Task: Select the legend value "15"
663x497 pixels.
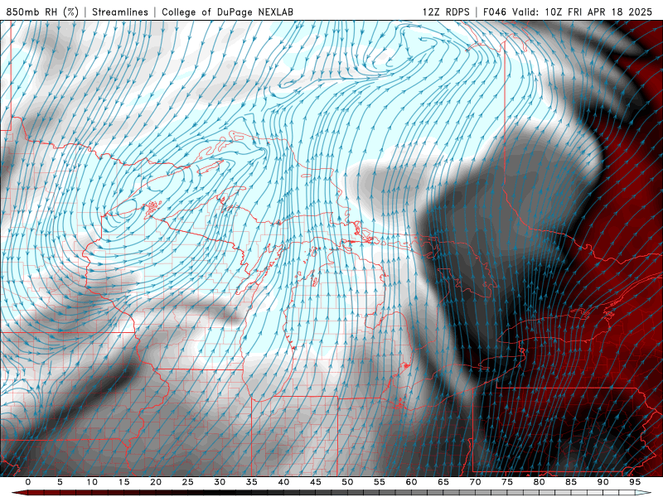Action: click(x=123, y=482)
